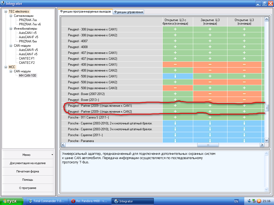Select AutoCAN-IF v5 immobilizer
The image size is (274, 205).
click(x=28, y=37)
